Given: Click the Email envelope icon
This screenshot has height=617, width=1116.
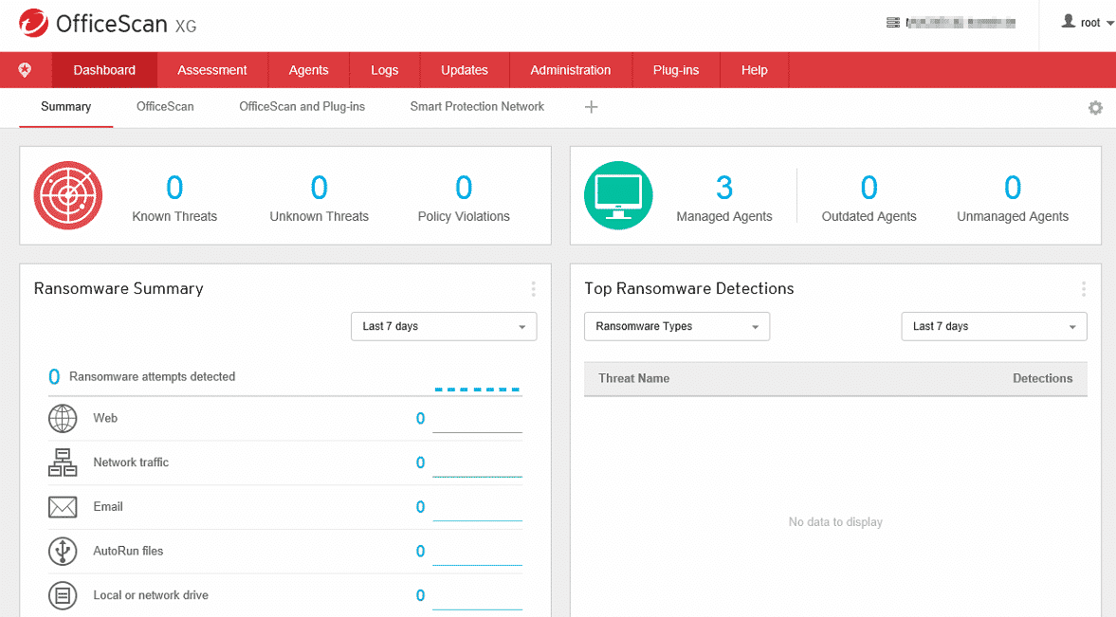Looking at the screenshot, I should tap(63, 507).
